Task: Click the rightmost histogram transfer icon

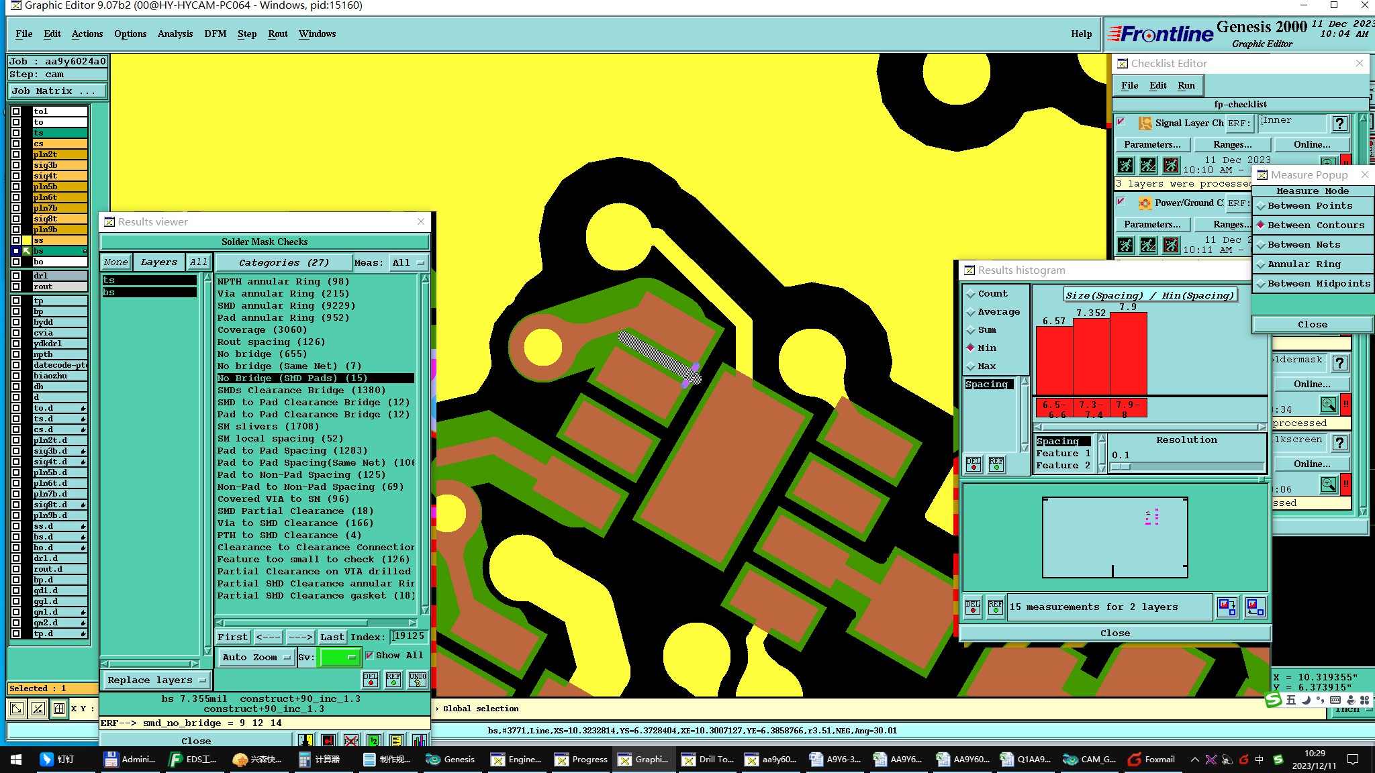Action: [x=1255, y=607]
